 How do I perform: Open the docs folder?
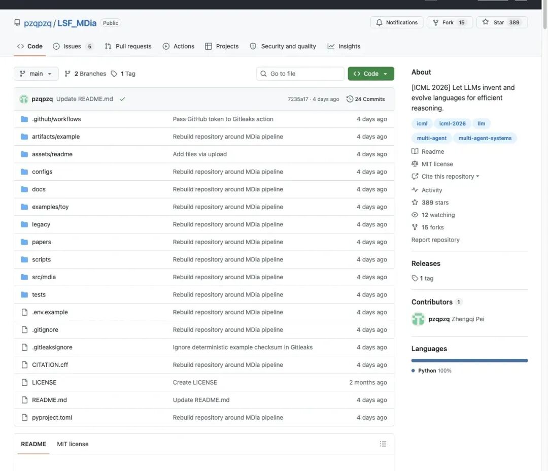(x=39, y=189)
